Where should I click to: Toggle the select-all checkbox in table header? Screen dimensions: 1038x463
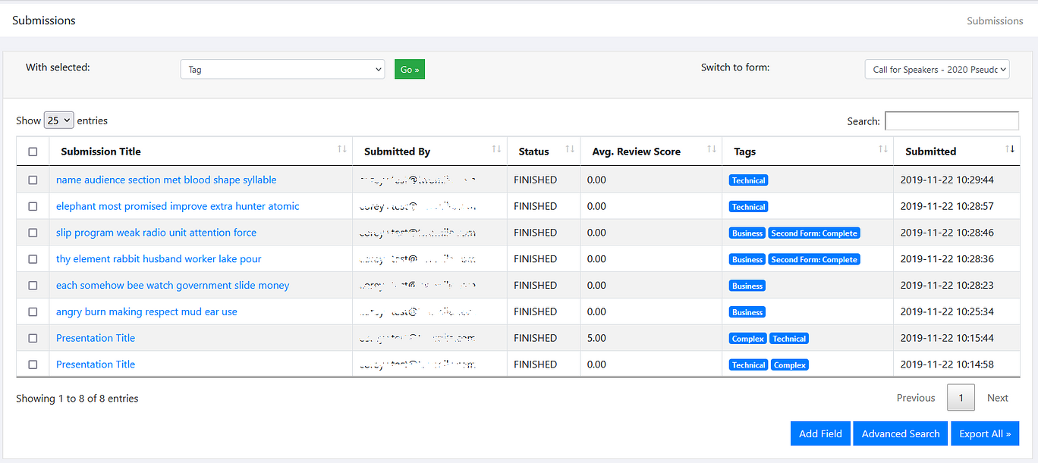coord(33,152)
